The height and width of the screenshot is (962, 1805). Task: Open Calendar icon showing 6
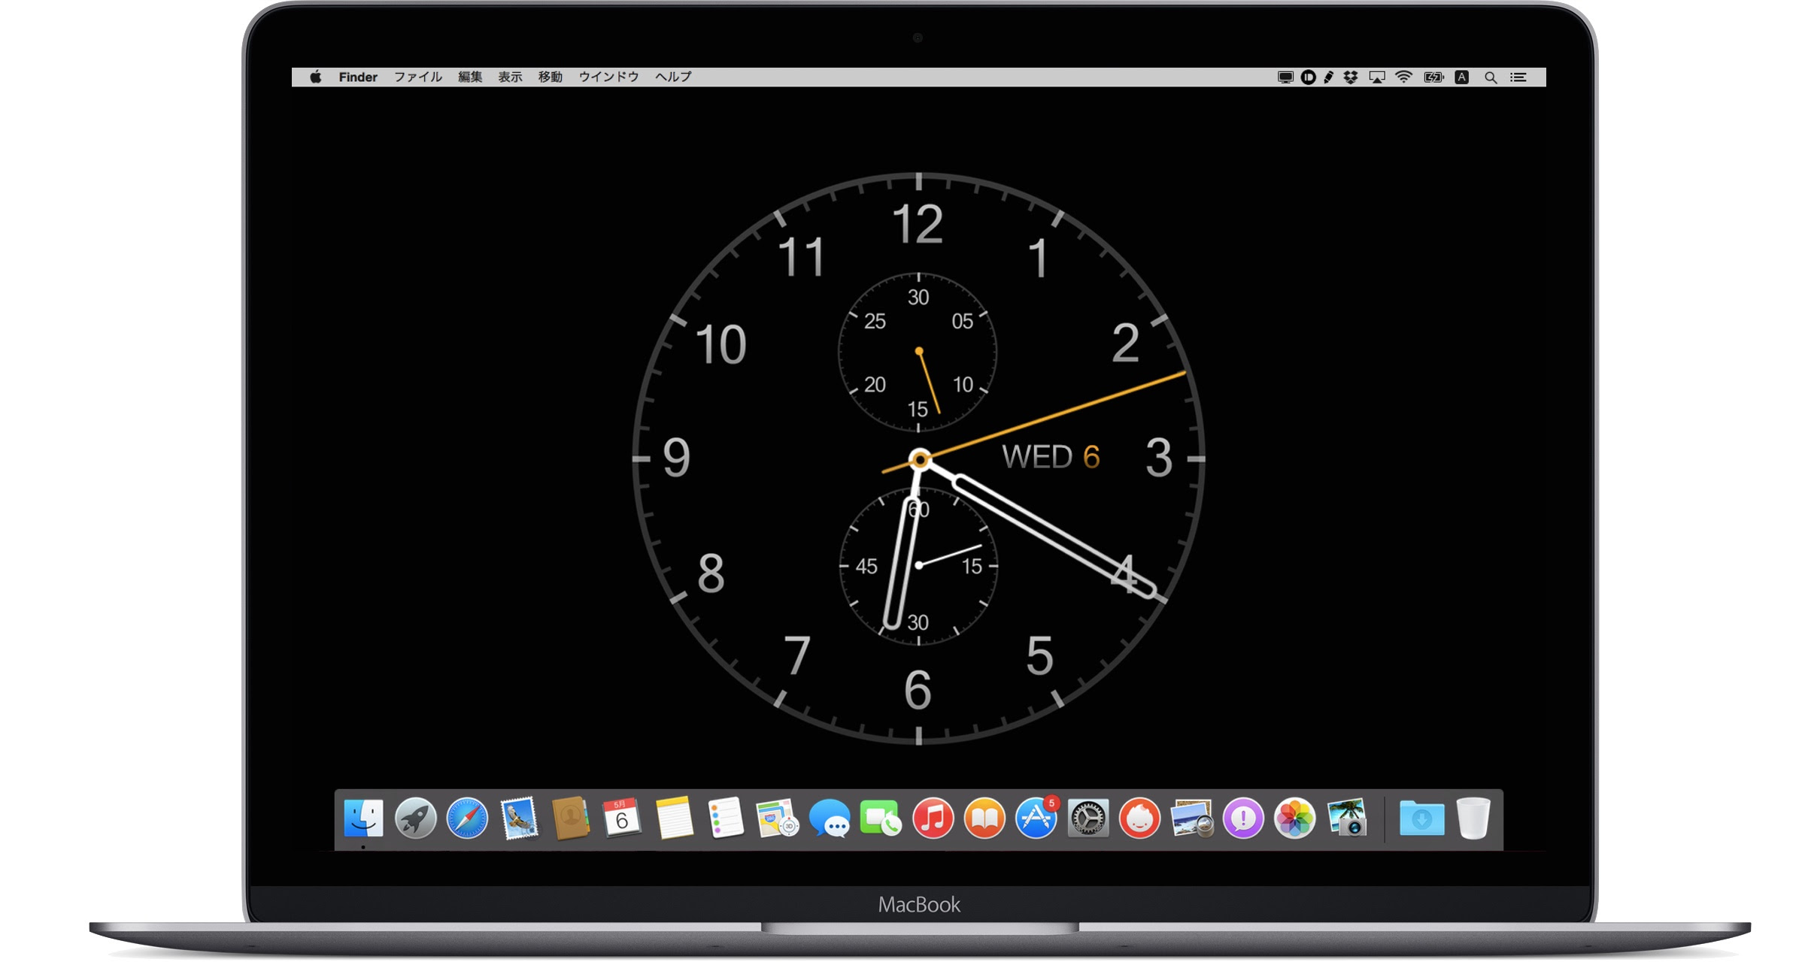click(622, 818)
